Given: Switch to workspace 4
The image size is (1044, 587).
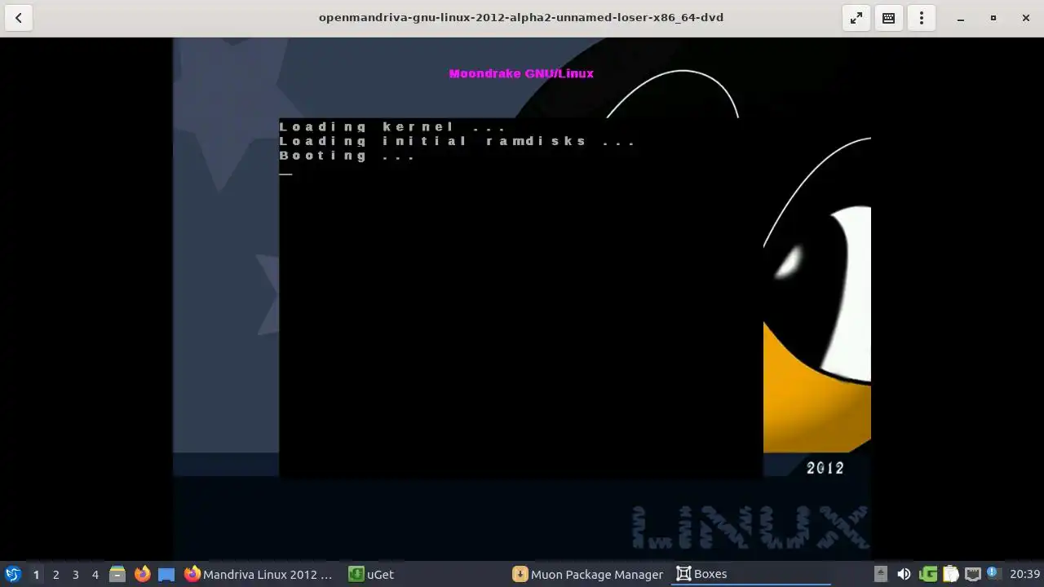Looking at the screenshot, I should 95,574.
